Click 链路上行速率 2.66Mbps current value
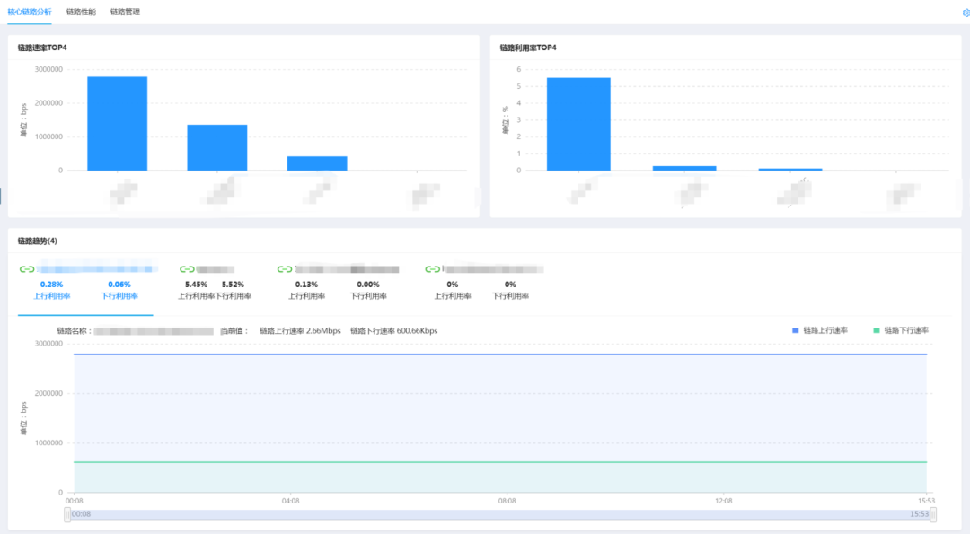The height and width of the screenshot is (534, 970). click(x=300, y=330)
